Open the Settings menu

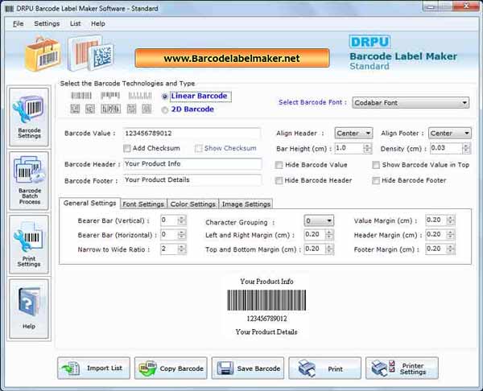coord(47,23)
